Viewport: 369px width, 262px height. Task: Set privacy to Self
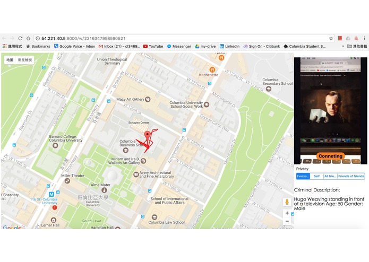pos(316,176)
